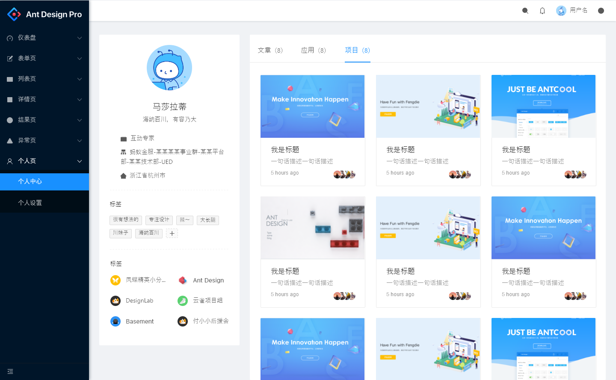Click the dark circle icon after 用户名
Screen dimensions: 616x380
(601, 11)
